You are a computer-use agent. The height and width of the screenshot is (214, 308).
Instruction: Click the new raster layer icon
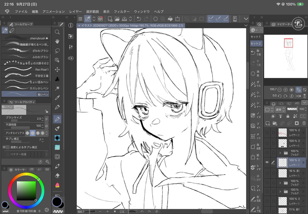(267, 123)
